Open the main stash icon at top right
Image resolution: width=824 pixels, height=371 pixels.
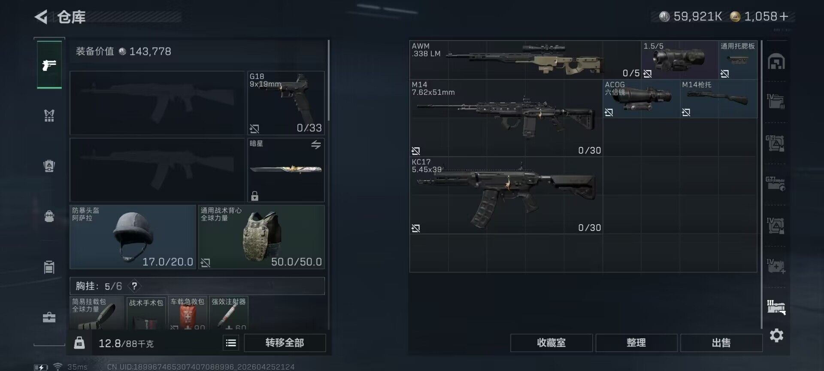[776, 62]
